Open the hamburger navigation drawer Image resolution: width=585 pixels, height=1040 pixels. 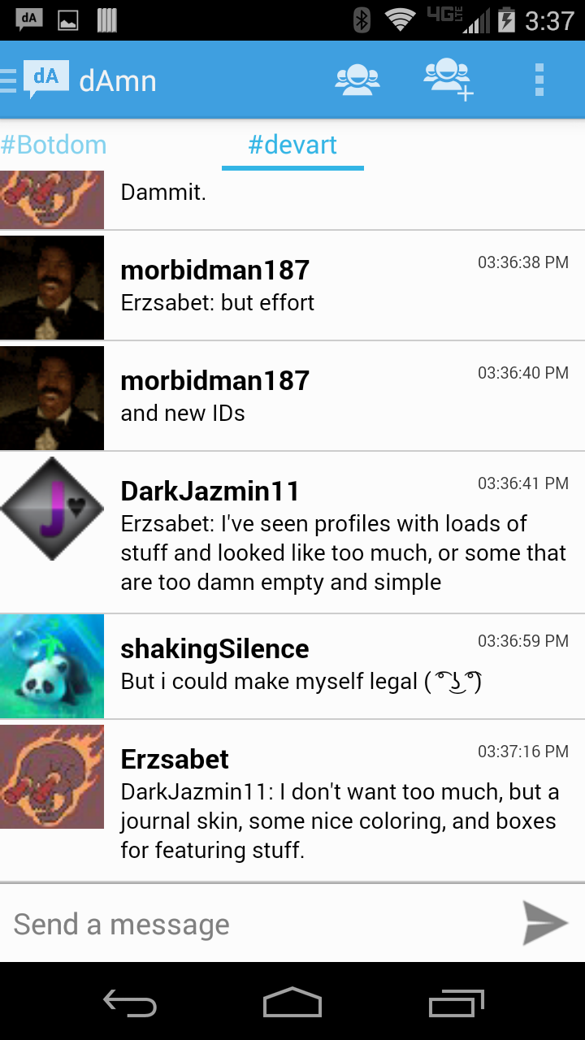coord(8,80)
